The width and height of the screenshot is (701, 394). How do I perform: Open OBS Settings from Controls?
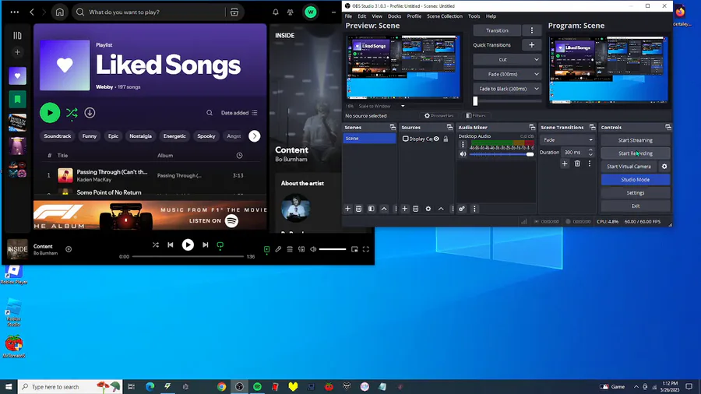(636, 192)
